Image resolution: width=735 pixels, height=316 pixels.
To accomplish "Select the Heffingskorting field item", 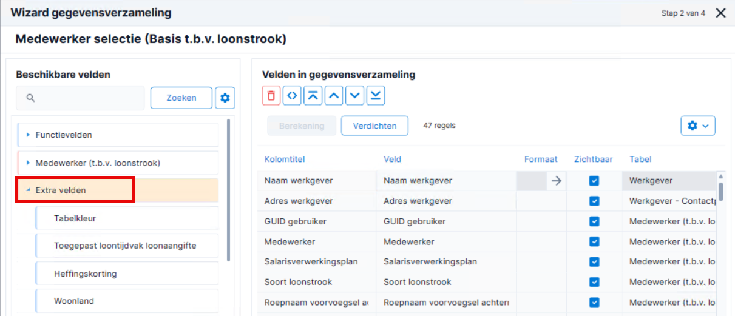I will coord(127,274).
